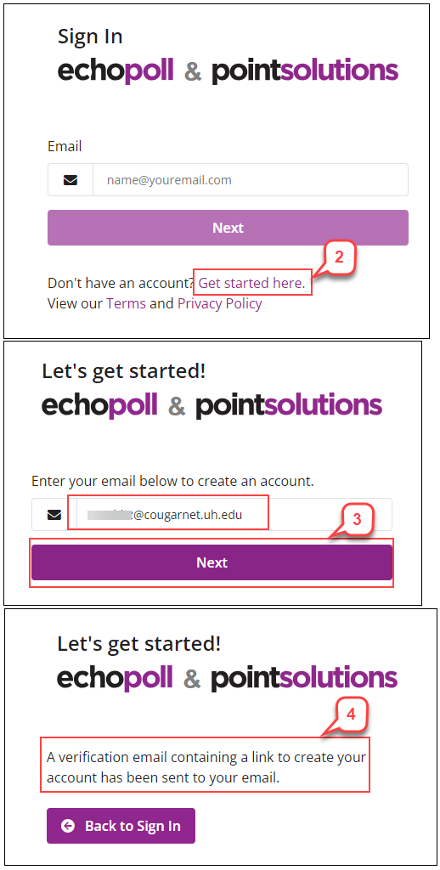
Task: Click the Let's get started heading in middle panel
Action: (x=124, y=371)
